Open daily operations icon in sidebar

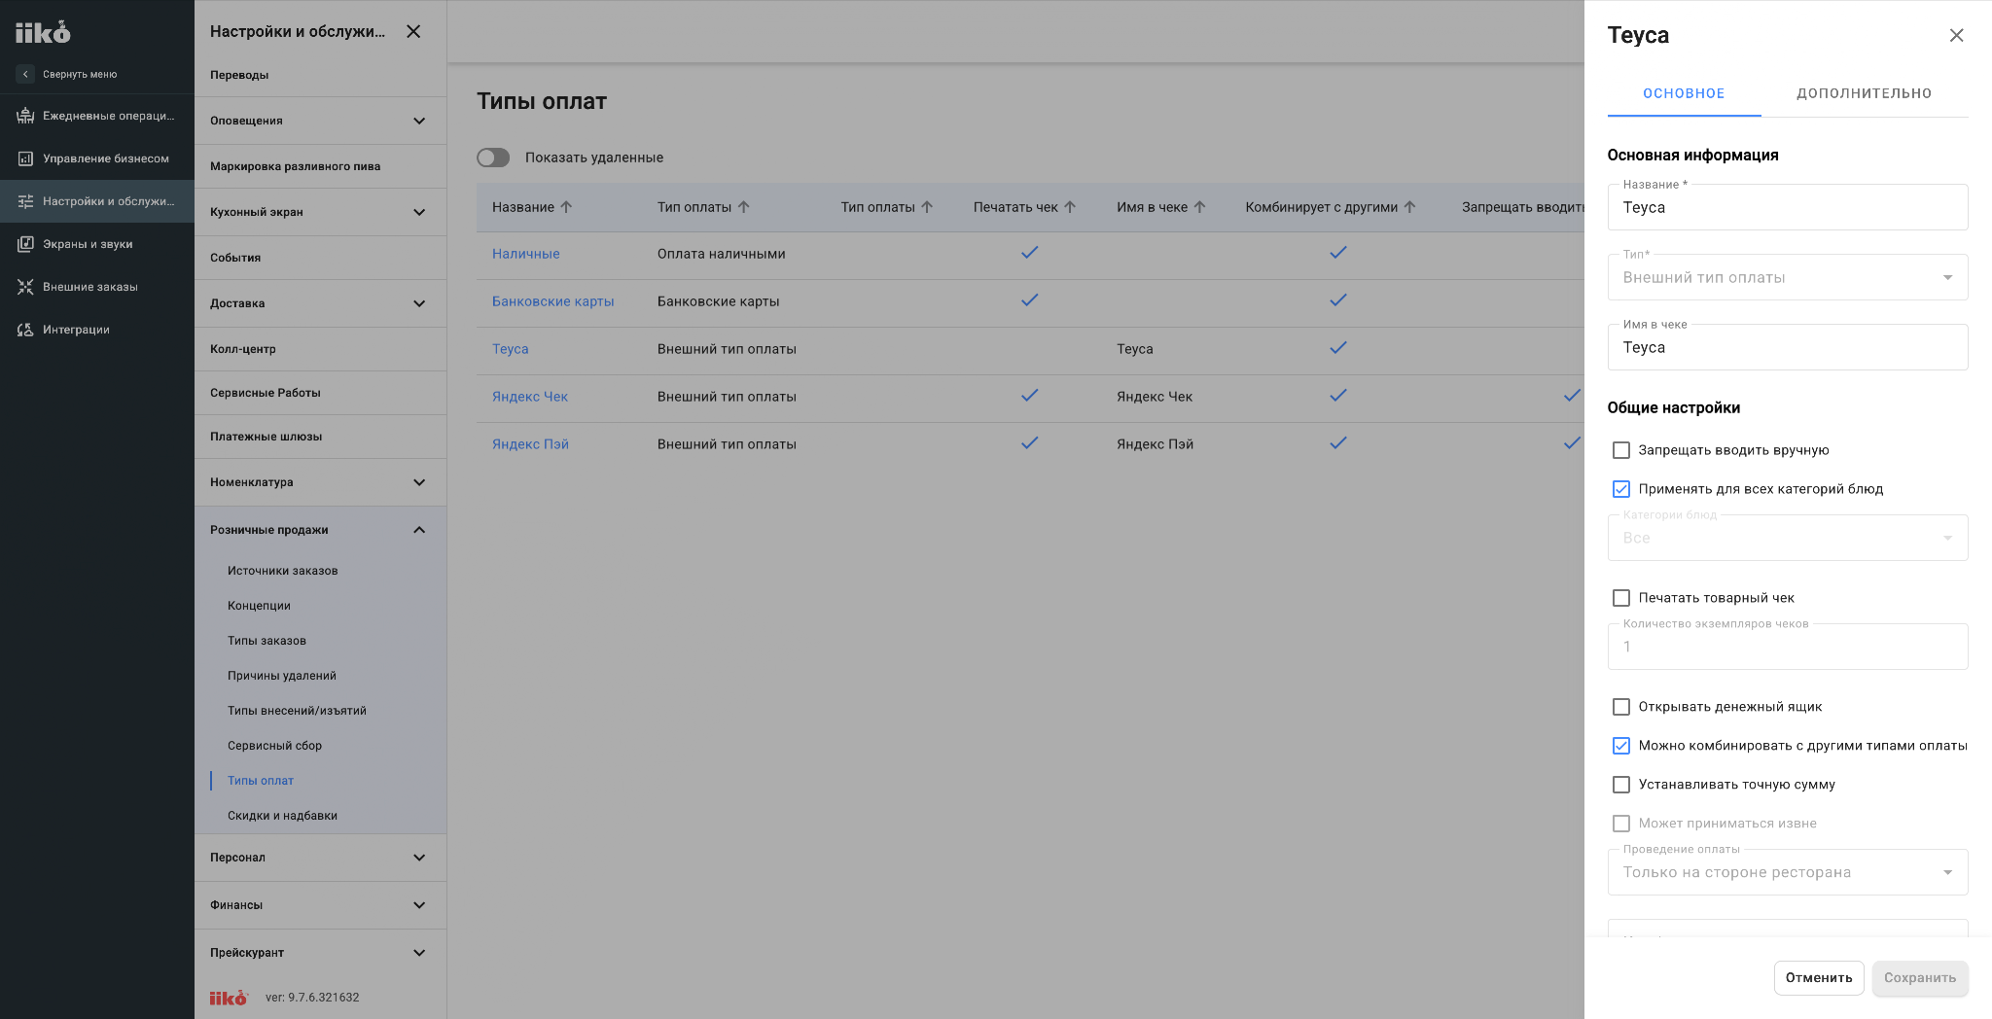(25, 116)
